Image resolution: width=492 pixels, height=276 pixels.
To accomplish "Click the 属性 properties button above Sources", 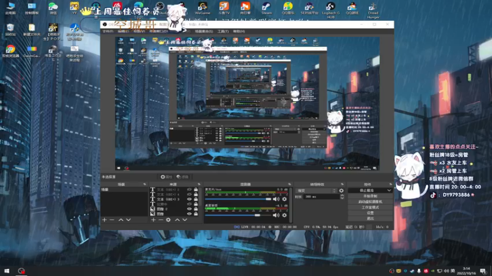I will (166, 177).
